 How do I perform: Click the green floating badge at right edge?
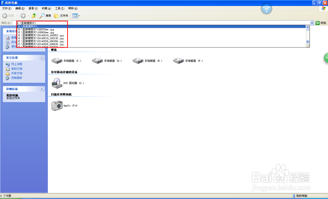(x=326, y=58)
